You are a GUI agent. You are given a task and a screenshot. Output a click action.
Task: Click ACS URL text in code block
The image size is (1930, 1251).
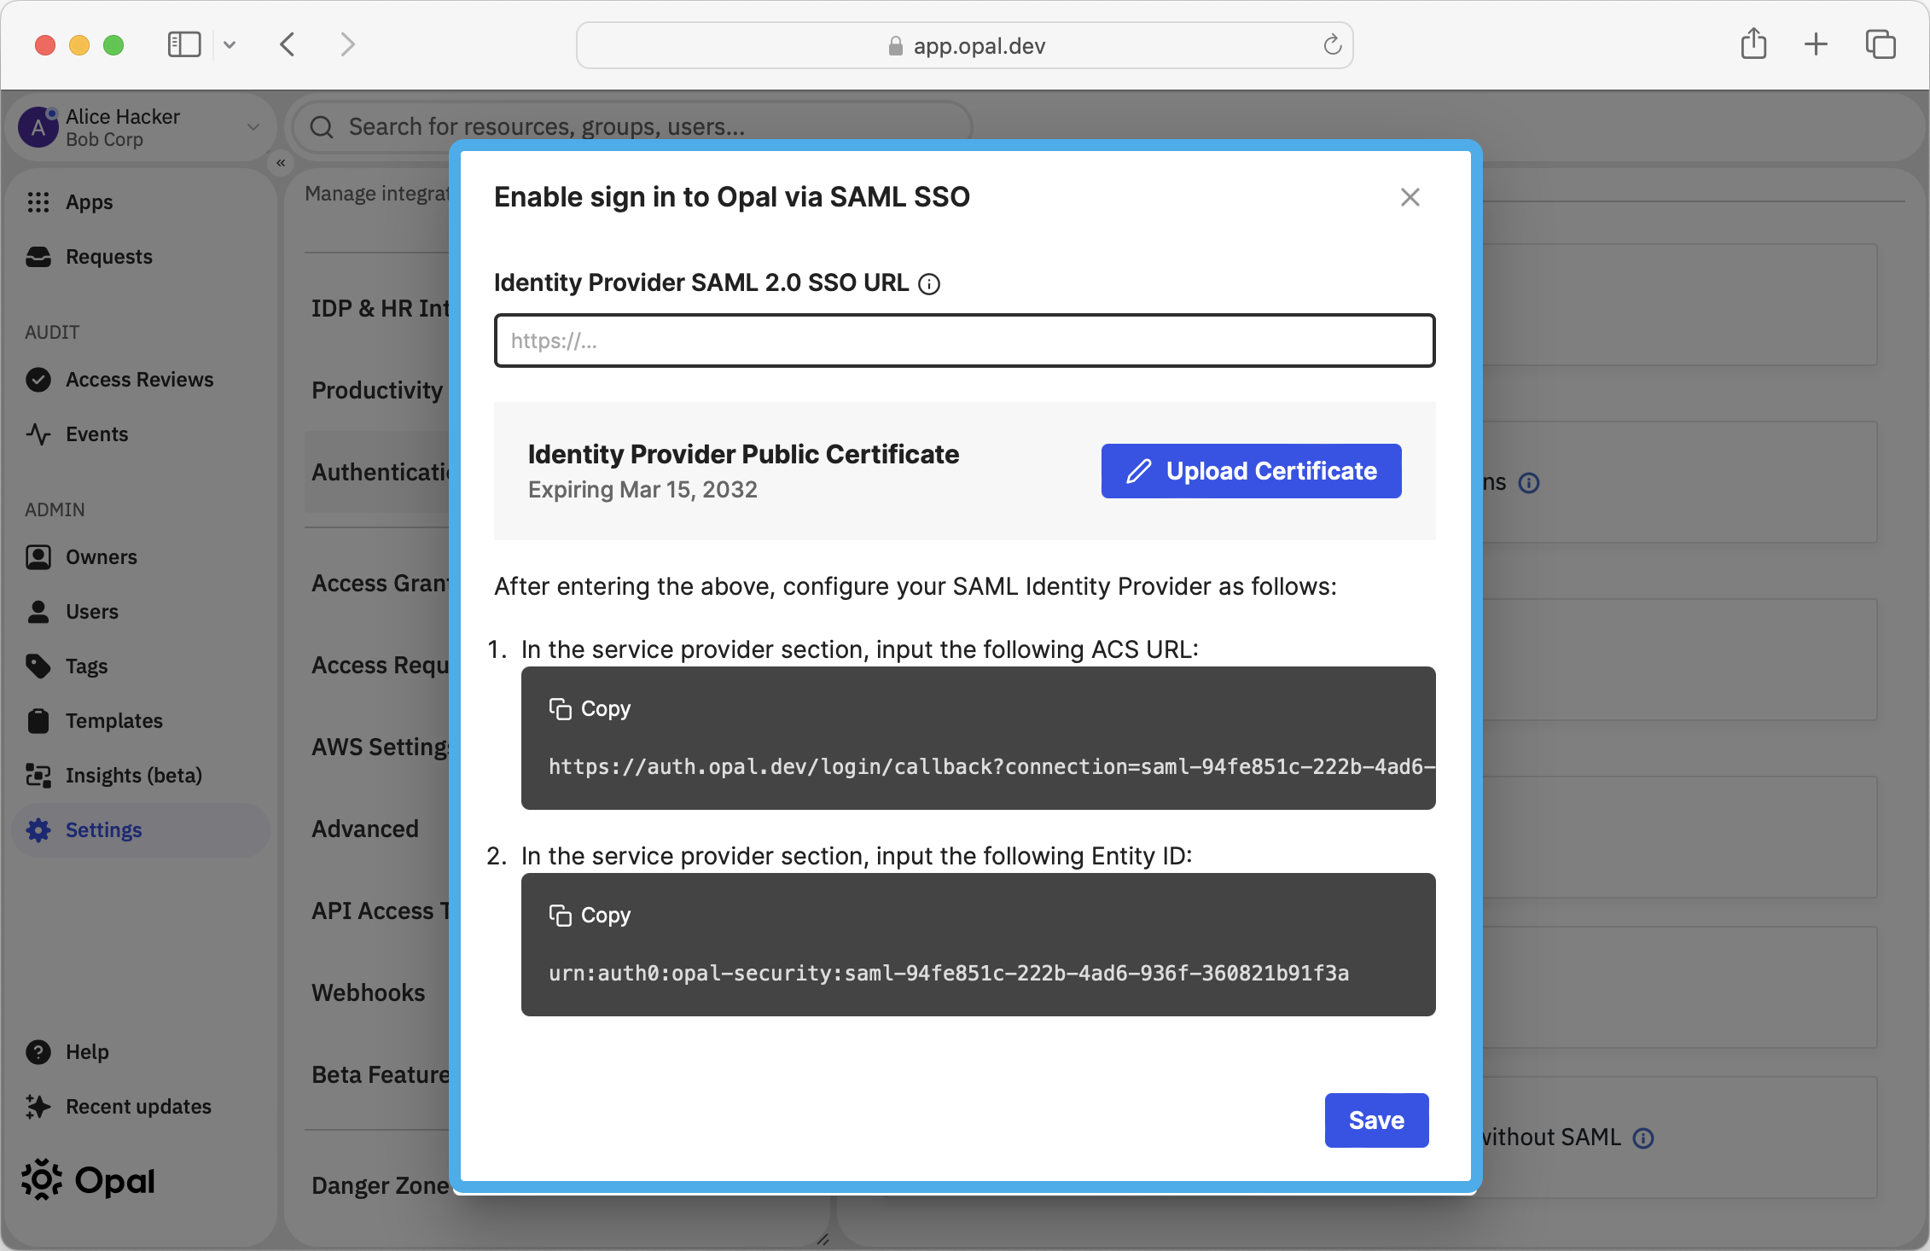point(991,767)
